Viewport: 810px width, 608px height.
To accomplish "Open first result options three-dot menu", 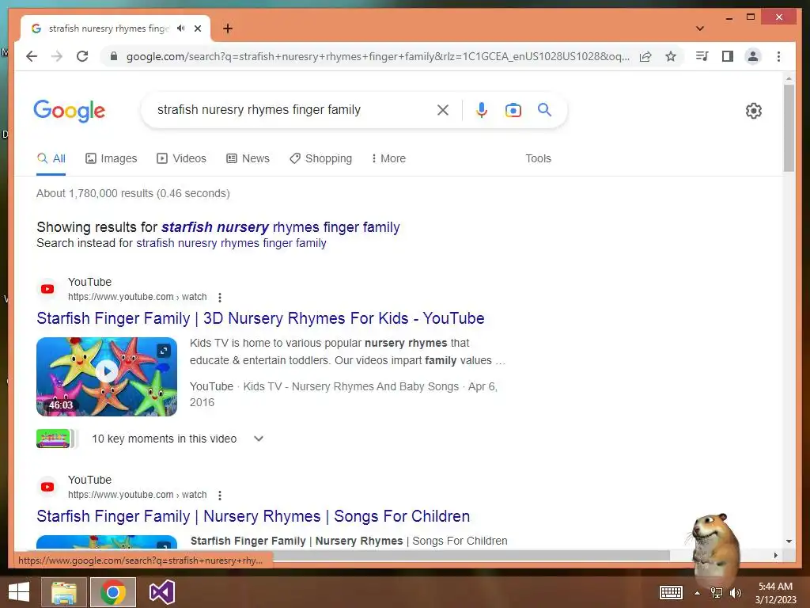I will [220, 298].
